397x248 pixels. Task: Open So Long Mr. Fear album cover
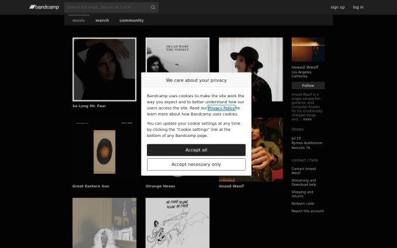(105, 69)
